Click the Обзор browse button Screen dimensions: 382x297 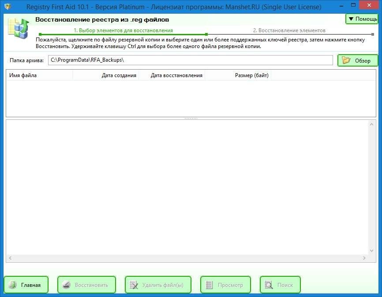click(x=358, y=60)
